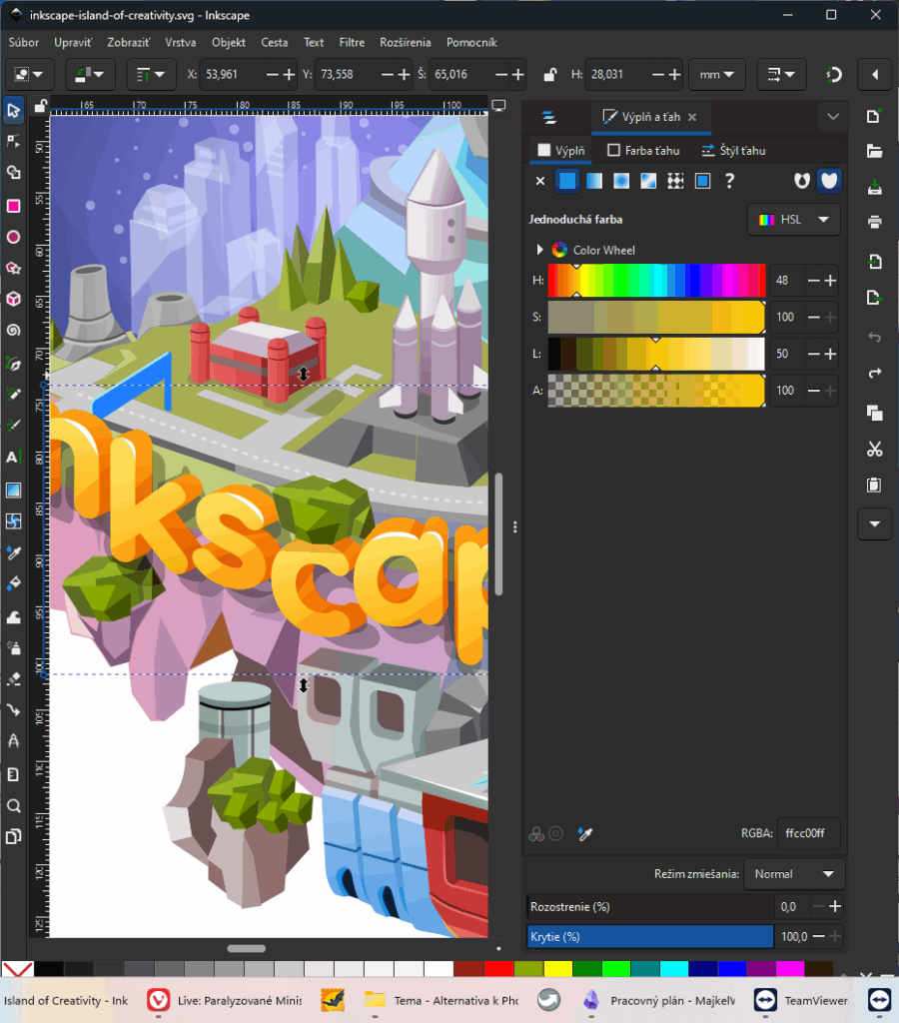Select the Node editing tool
Viewport: 899px width, 1023px height.
point(13,141)
